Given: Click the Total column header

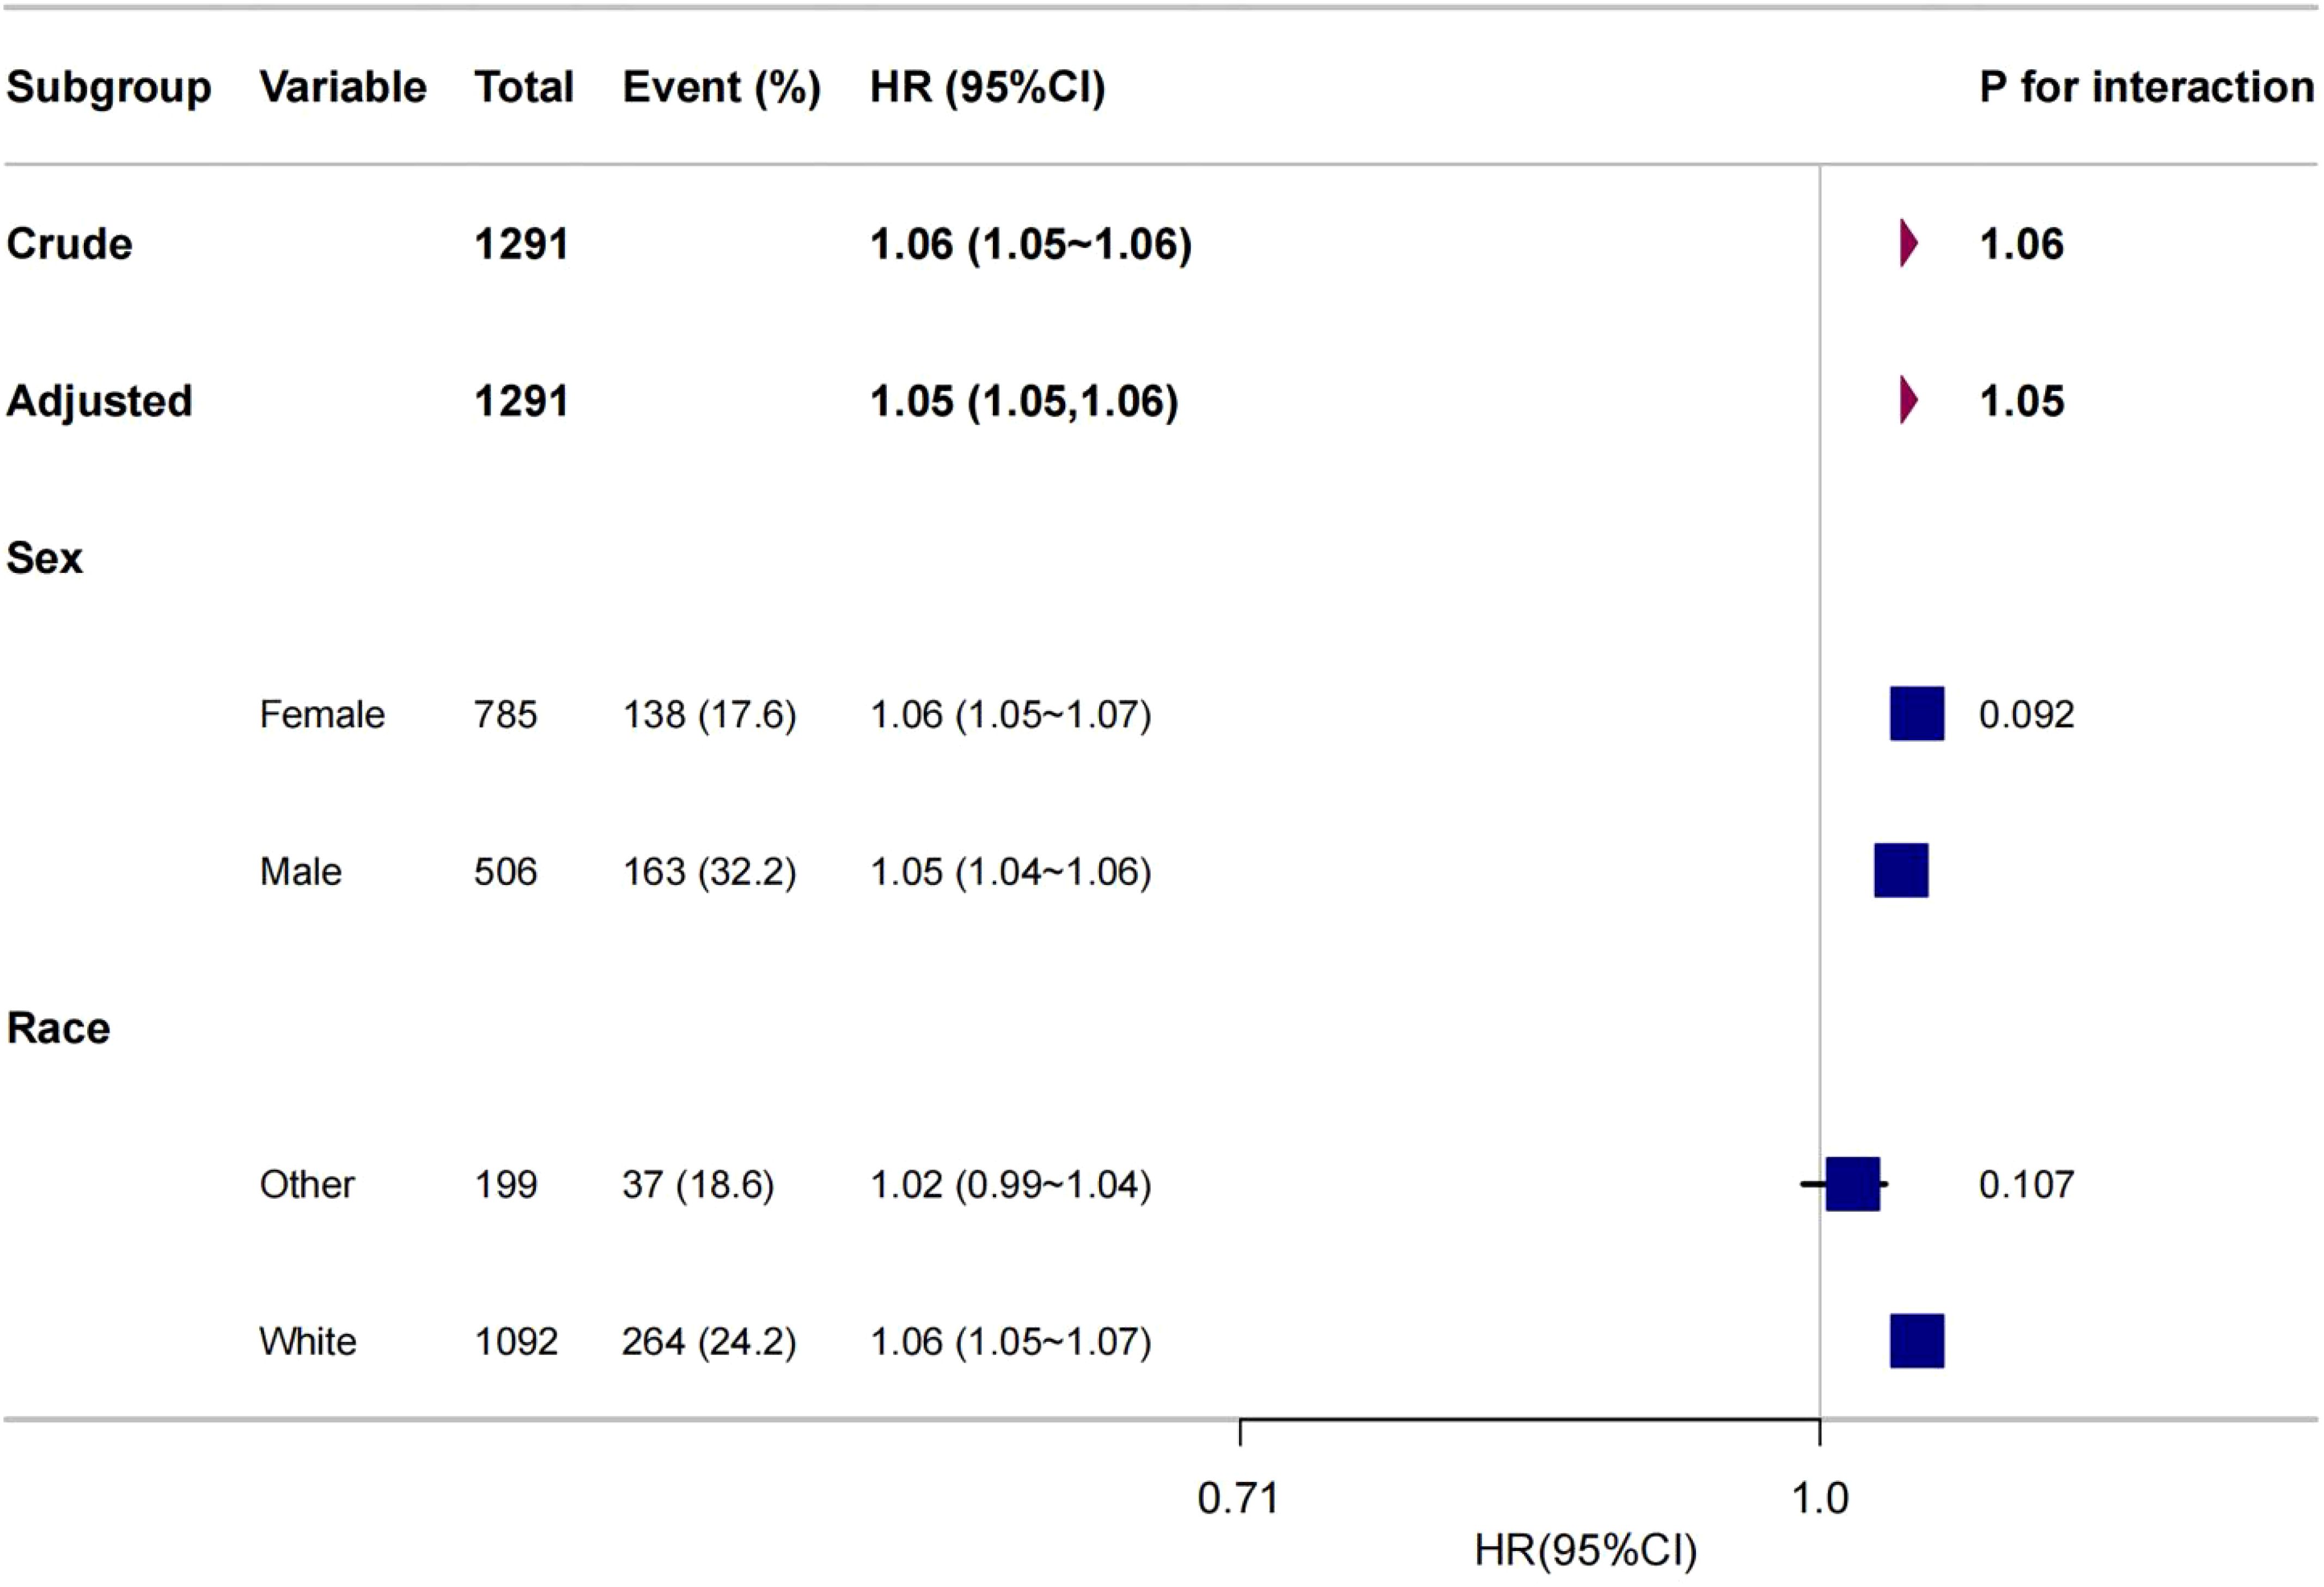Looking at the screenshot, I should [524, 87].
